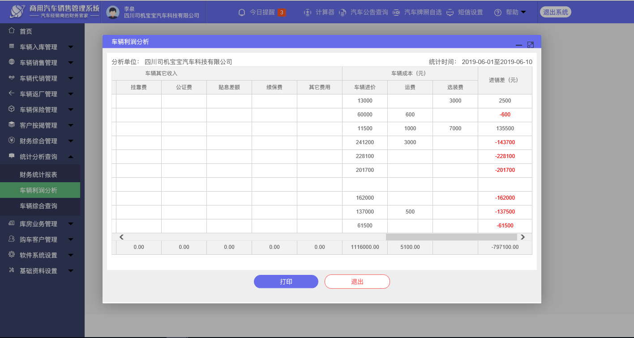The height and width of the screenshot is (338, 634).
Task: Go to 首页 in sidebar
Action: point(26,31)
